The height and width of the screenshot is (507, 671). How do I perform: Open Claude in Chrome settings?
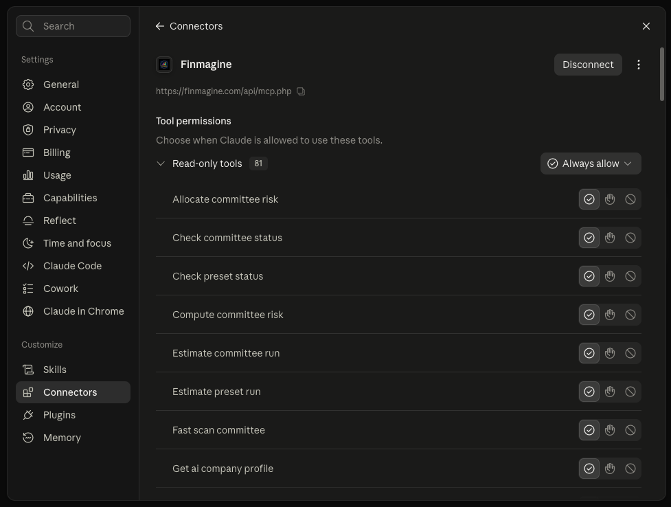(x=73, y=311)
